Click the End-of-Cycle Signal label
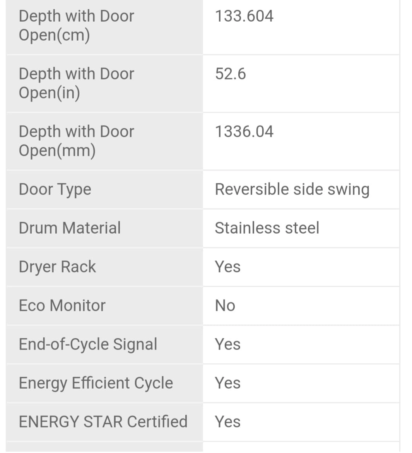The image size is (412, 453). [88, 344]
